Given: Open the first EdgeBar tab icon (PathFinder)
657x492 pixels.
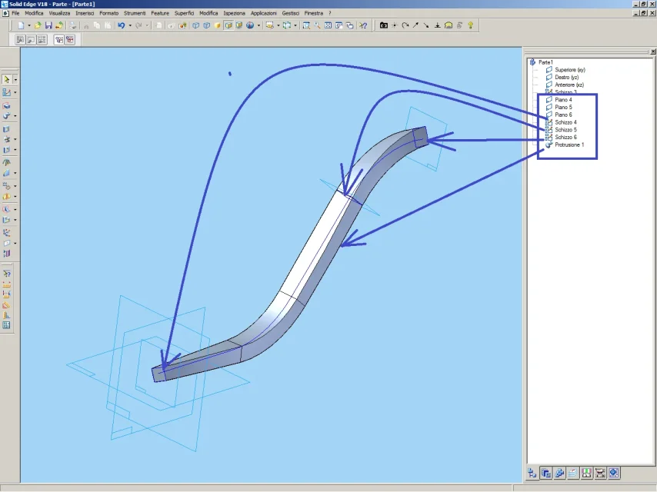Looking at the screenshot, I should pos(532,473).
